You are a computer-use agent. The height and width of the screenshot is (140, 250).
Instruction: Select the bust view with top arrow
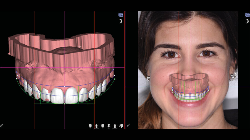click(x=115, y=126)
